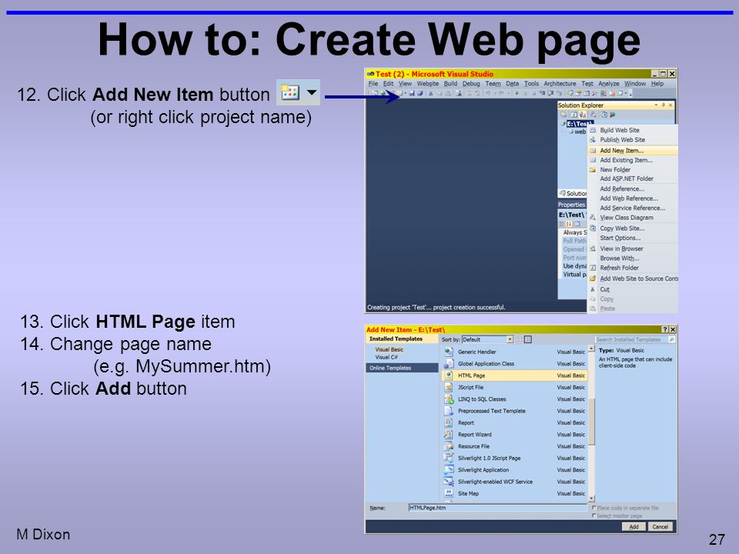Image resolution: width=739 pixels, height=554 pixels.
Task: Click the Undo toolbar icon
Action: pos(488,93)
